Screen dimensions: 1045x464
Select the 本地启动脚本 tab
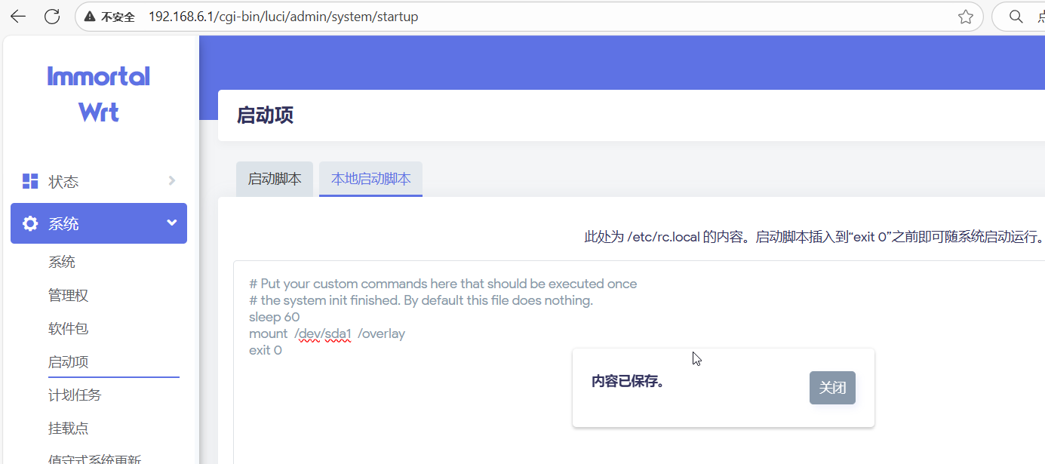coord(370,179)
